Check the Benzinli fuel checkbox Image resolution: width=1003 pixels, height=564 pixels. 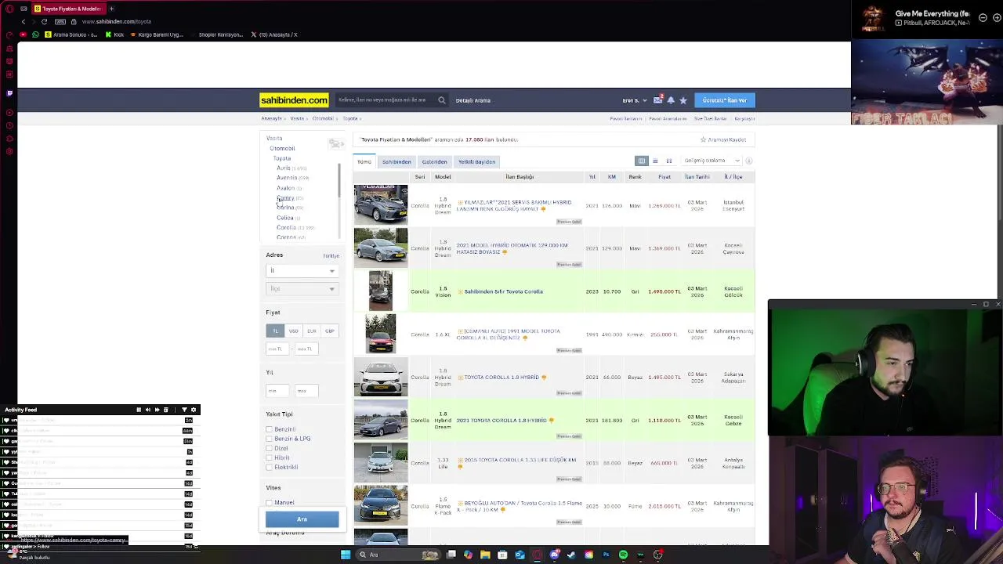(x=269, y=429)
